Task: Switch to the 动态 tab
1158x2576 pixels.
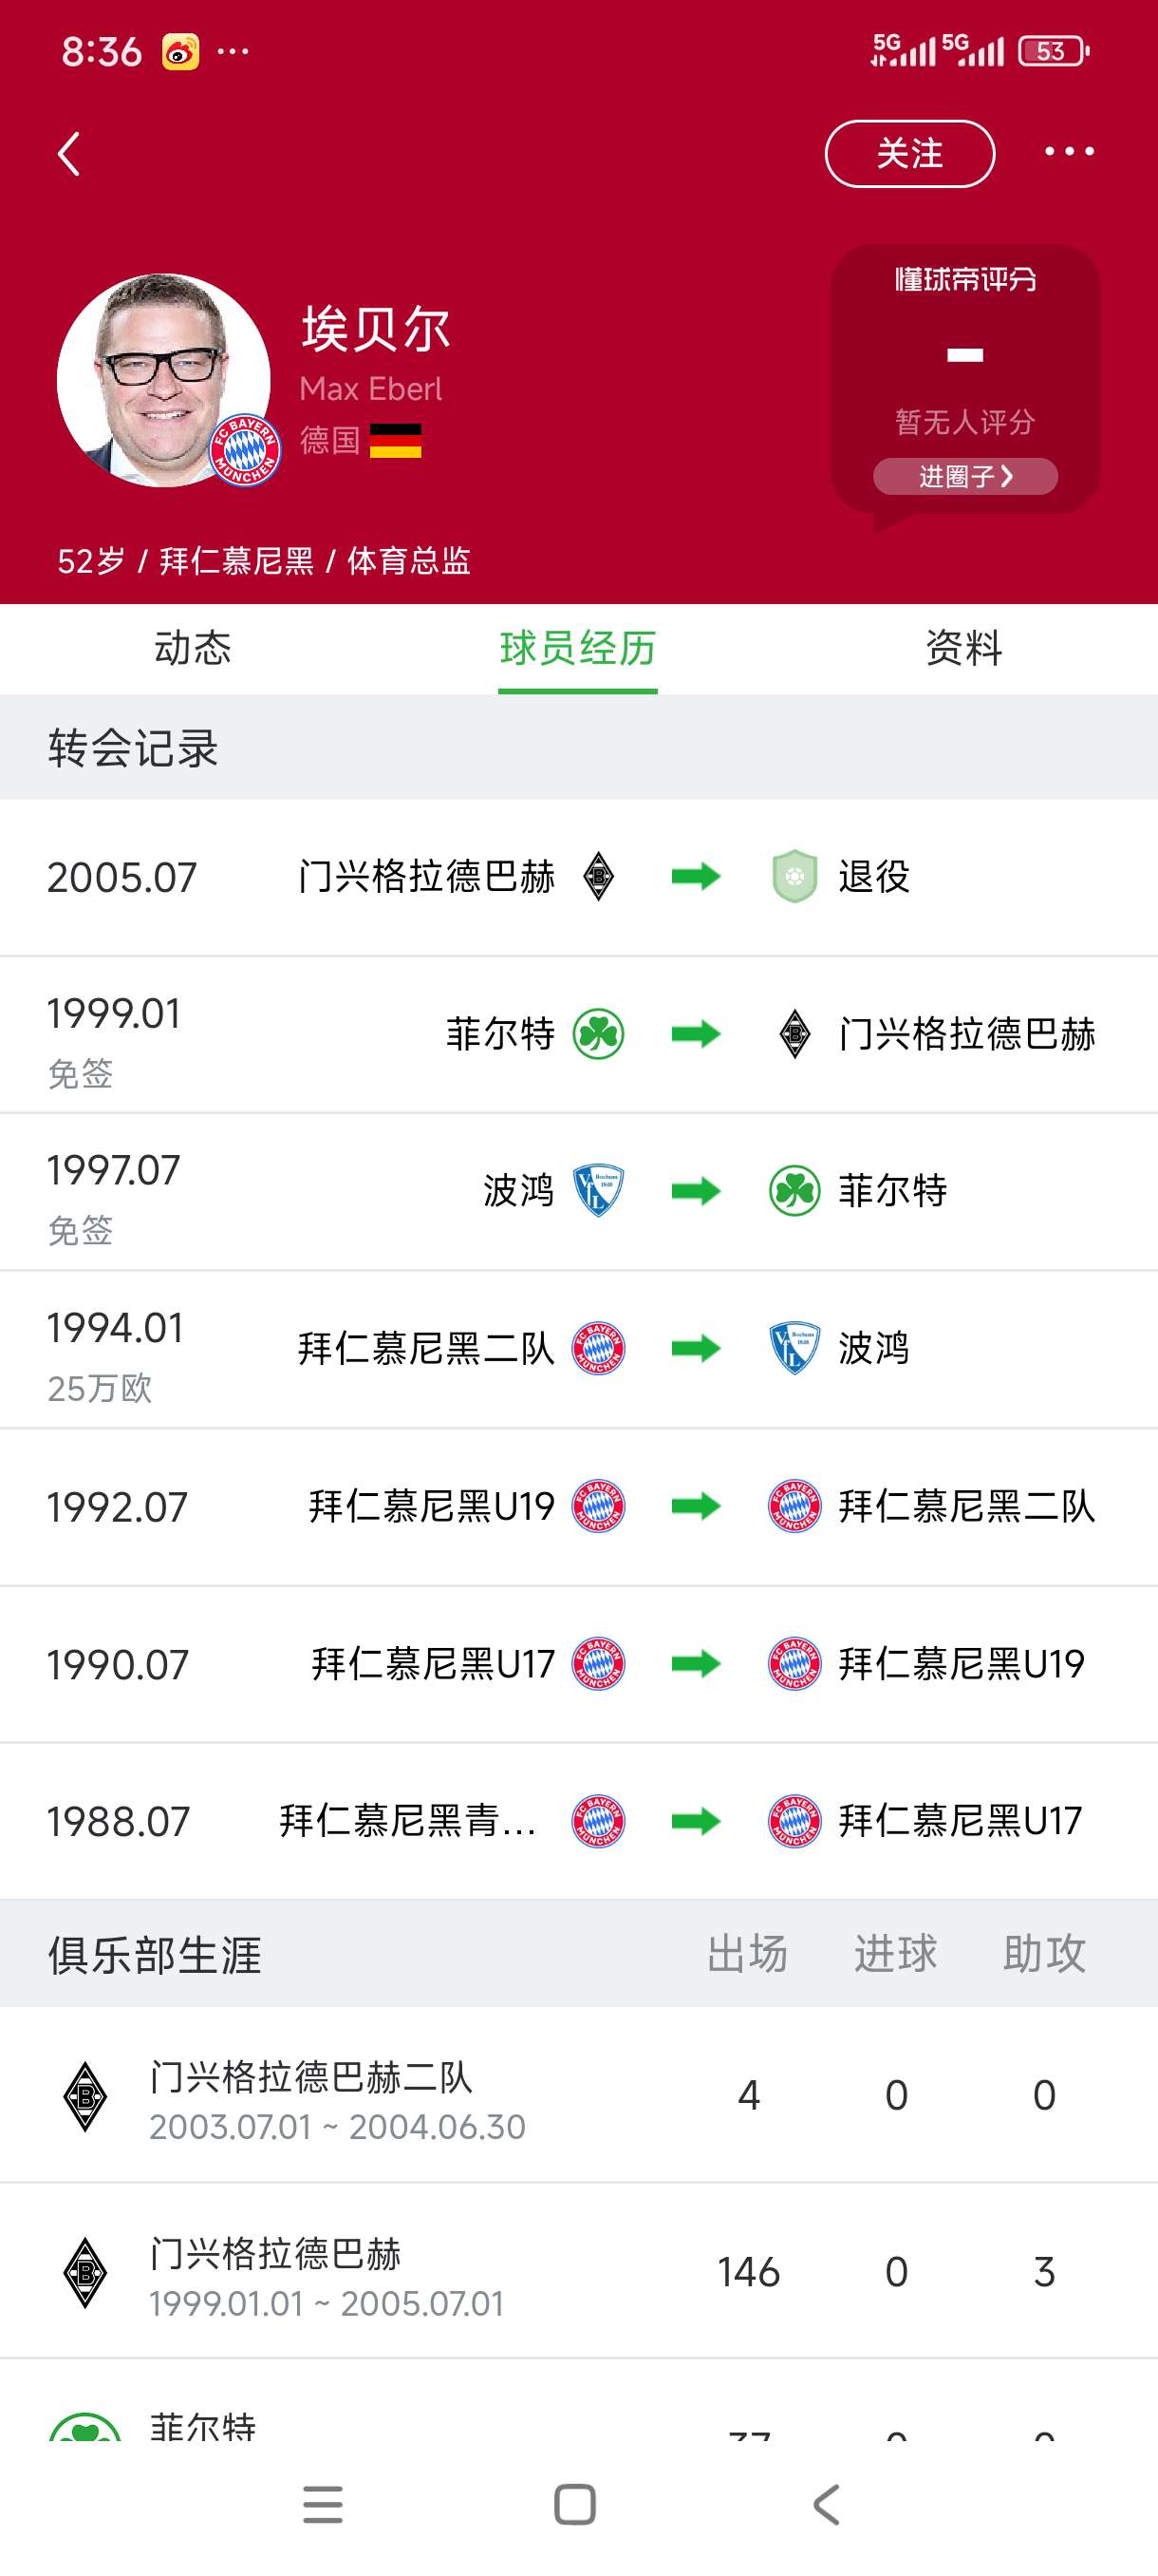Action: click(x=193, y=648)
